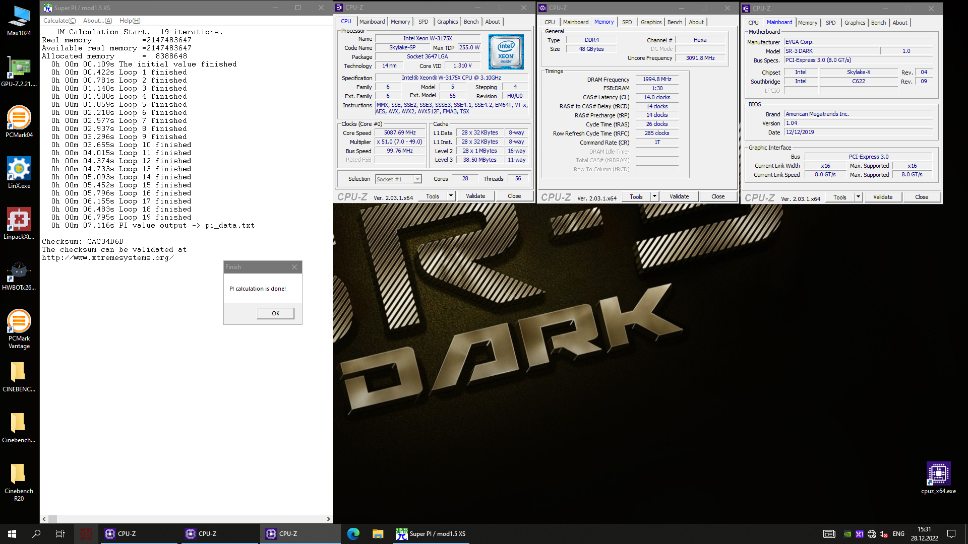This screenshot has height=544, width=968.
Task: Click Close button in Memory CPU-Z window
Action: pyautogui.click(x=718, y=196)
